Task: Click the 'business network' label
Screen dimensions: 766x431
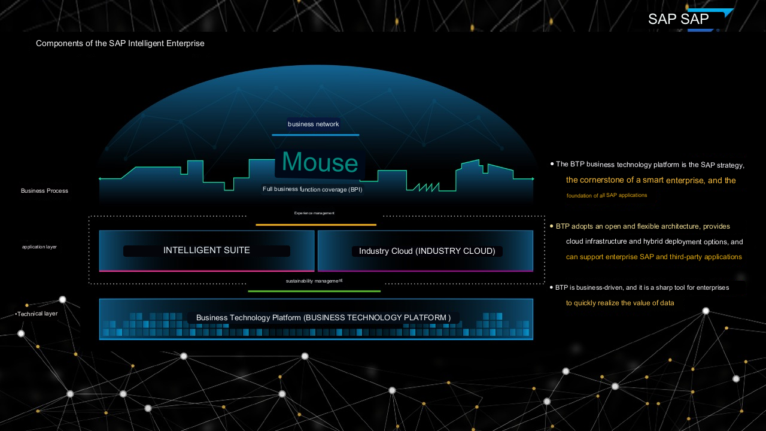Action: tap(314, 125)
